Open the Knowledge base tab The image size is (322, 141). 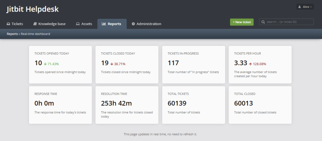(49, 24)
